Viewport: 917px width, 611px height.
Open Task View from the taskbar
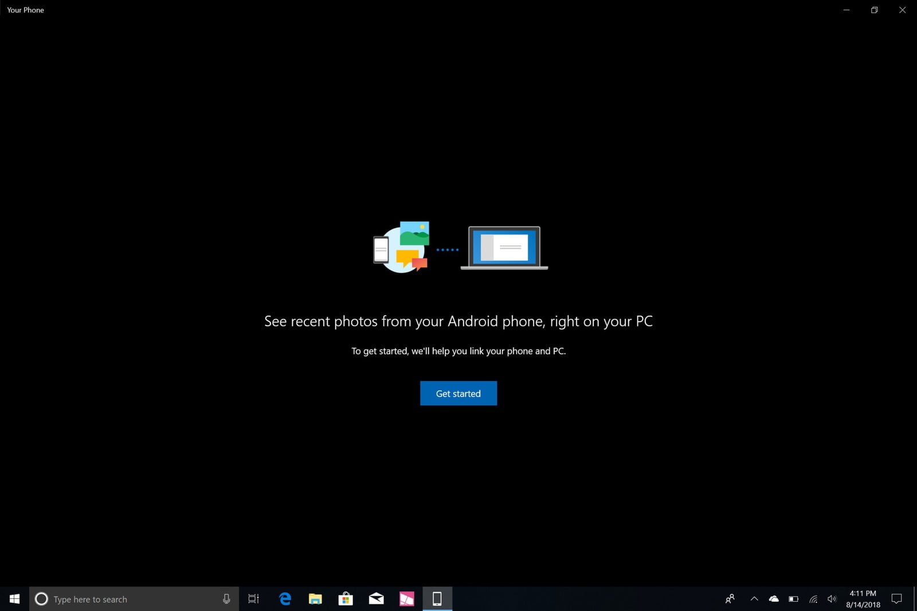point(253,599)
